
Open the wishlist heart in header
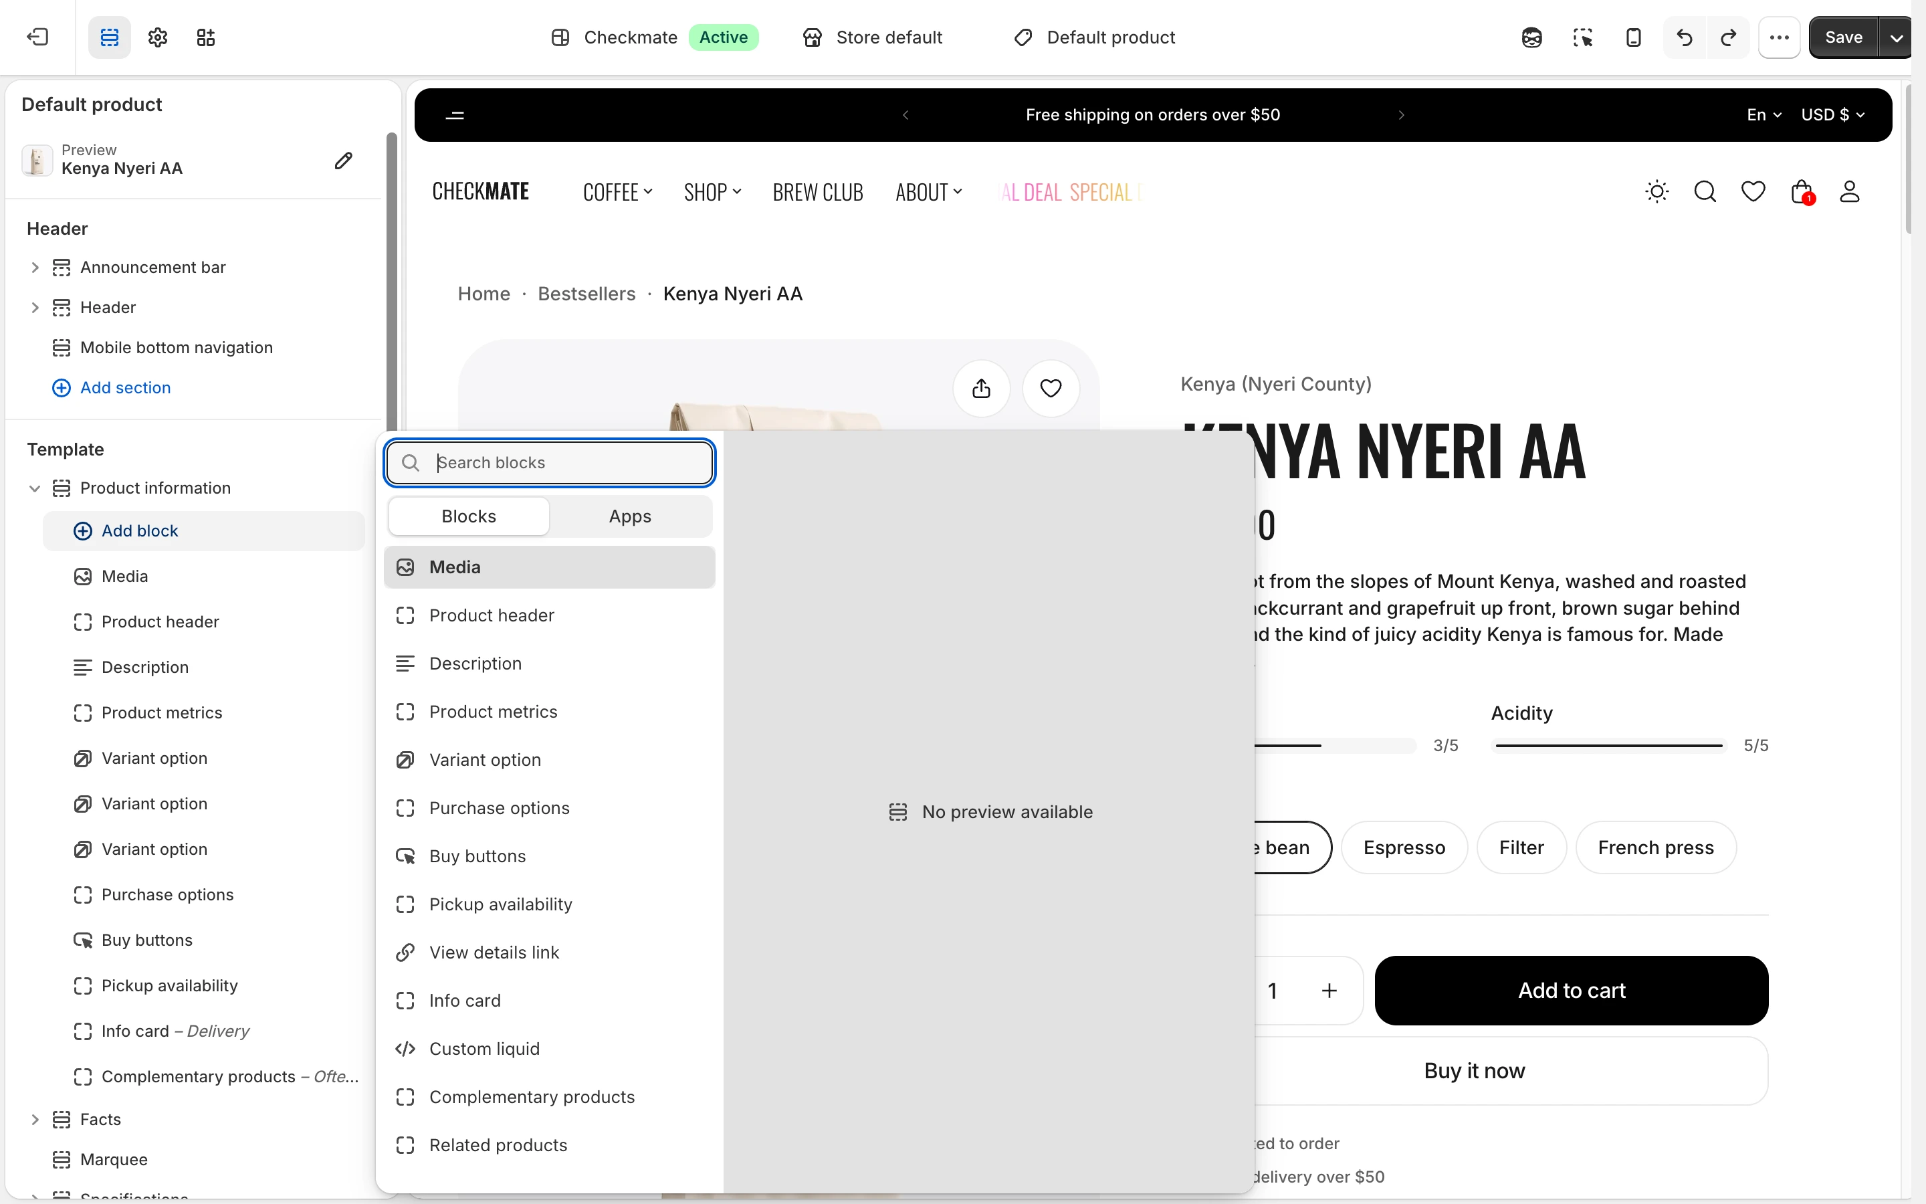point(1753,192)
